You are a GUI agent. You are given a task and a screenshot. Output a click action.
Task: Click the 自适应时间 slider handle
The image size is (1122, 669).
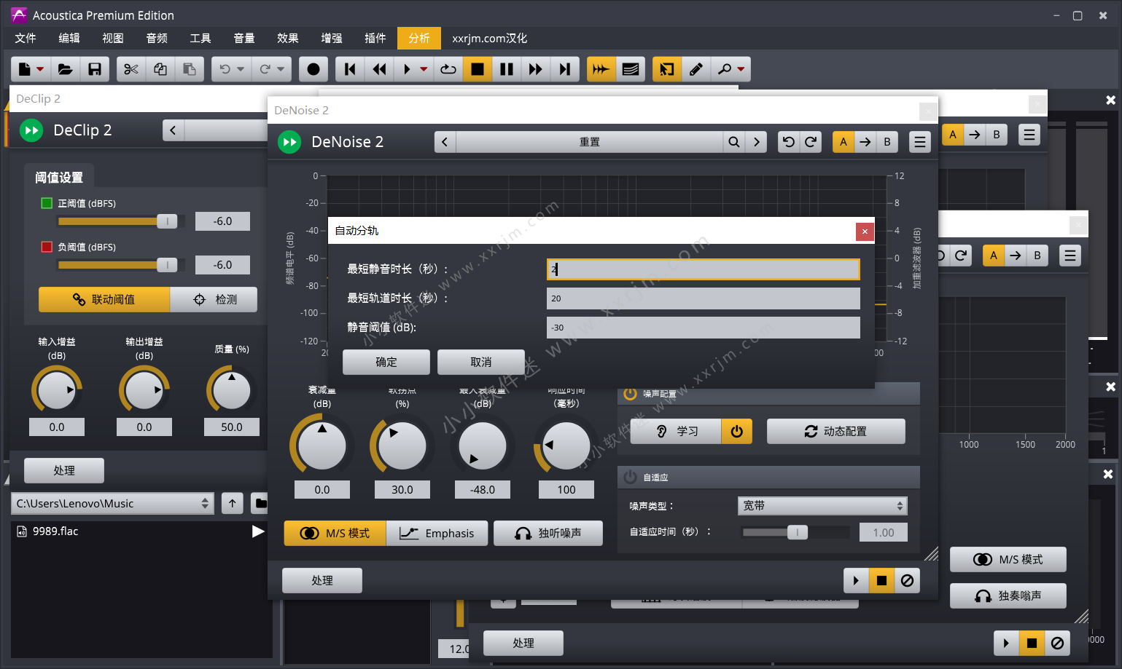click(798, 532)
